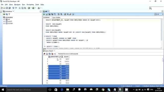Go back with green Back arrow
The width and height of the screenshot is (164, 92).
[29, 8]
